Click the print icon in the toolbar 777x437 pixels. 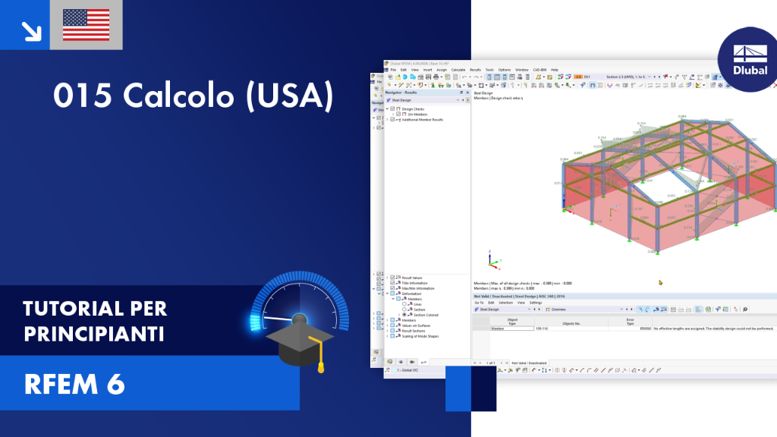point(436,77)
